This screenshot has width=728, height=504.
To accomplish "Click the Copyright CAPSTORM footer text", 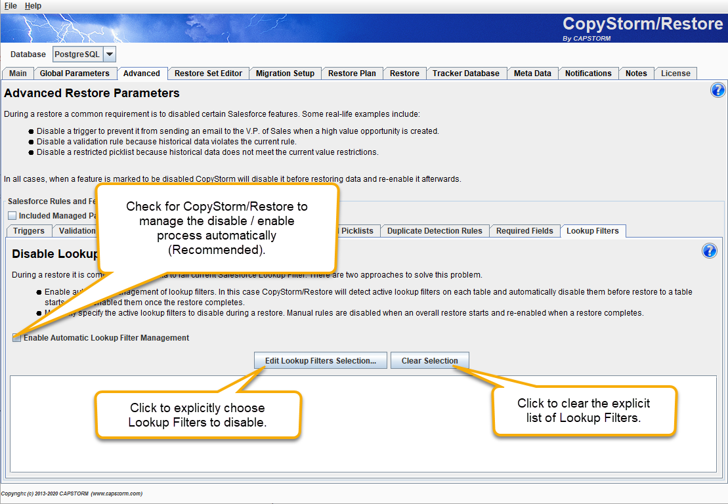I will (x=72, y=493).
